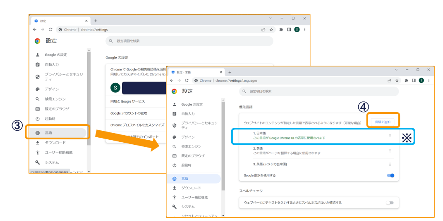Viewport: 443px width, 221px height.
Task: Open tab search chevron in languages window
Action: coord(396,70)
